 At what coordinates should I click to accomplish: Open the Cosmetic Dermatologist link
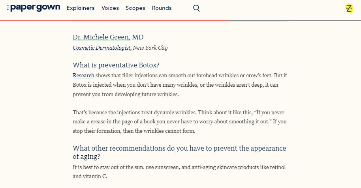pos(102,48)
